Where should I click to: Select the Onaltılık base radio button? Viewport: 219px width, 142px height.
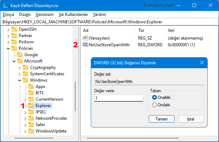pos(154,97)
